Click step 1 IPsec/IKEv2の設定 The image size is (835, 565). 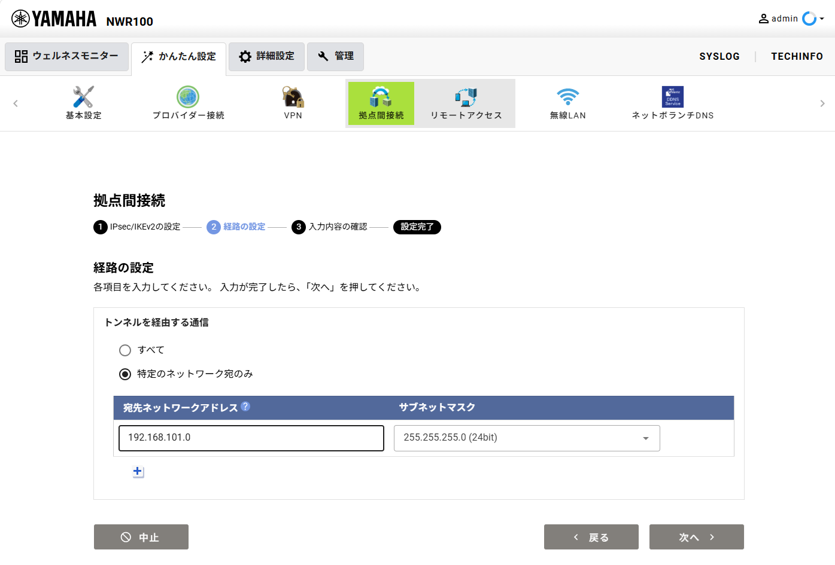(137, 227)
